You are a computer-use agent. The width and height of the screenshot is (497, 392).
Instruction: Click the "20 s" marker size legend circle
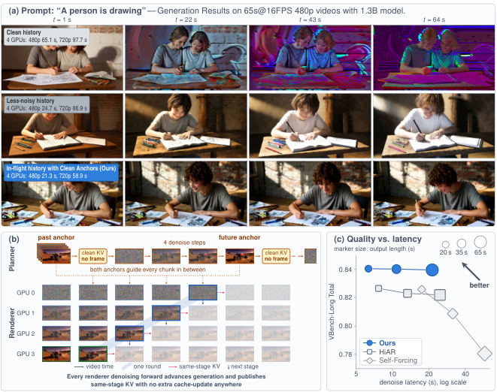(x=445, y=245)
